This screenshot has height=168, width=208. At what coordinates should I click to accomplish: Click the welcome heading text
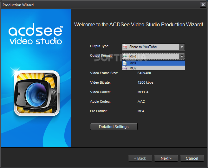pyautogui.click(x=139, y=24)
